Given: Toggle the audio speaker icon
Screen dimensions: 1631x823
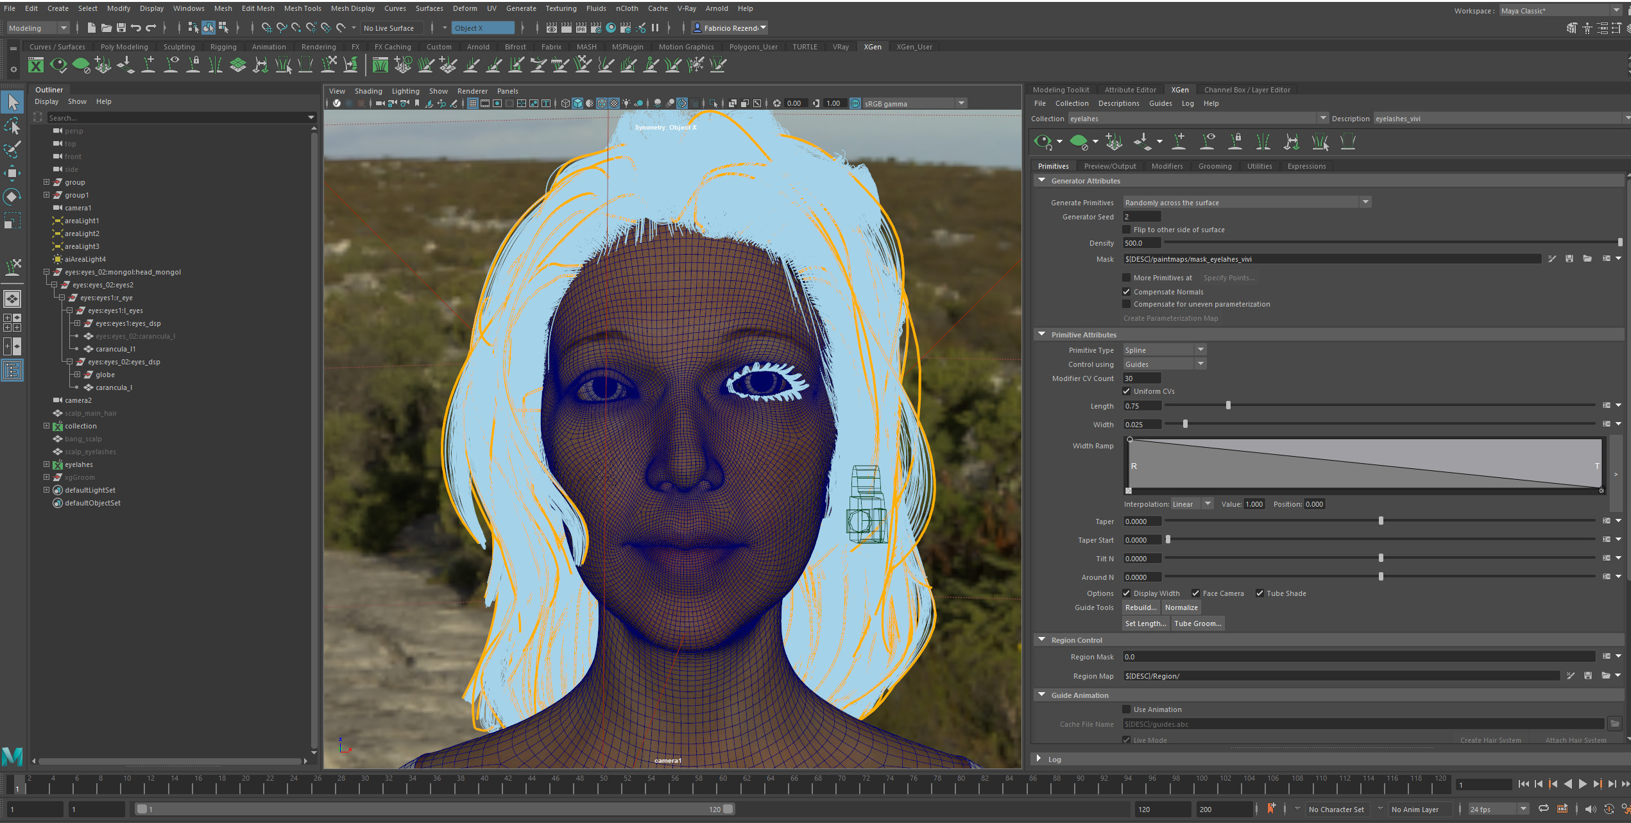Looking at the screenshot, I should tap(1591, 809).
